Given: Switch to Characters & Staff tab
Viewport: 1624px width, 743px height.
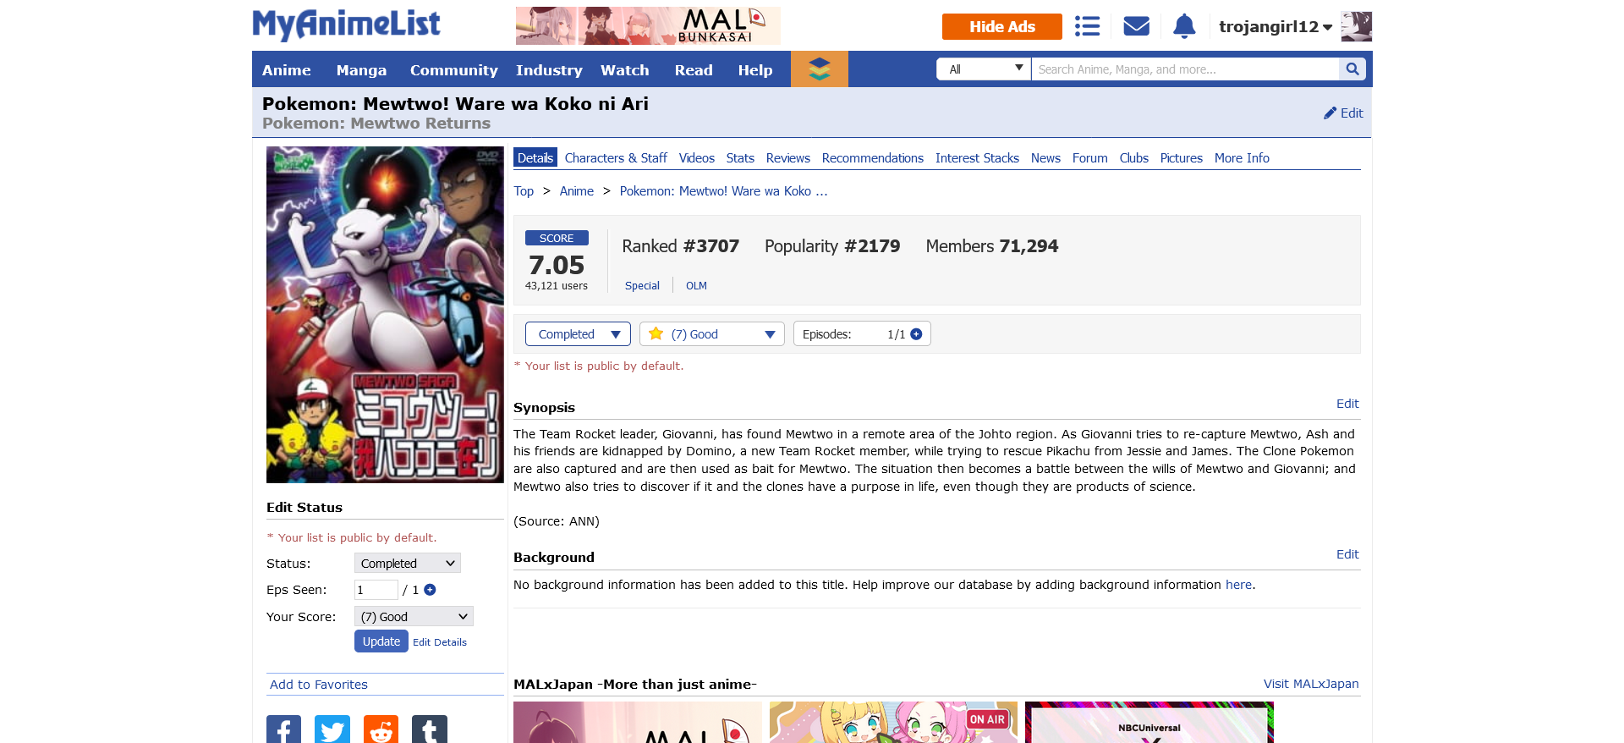Looking at the screenshot, I should pos(616,158).
